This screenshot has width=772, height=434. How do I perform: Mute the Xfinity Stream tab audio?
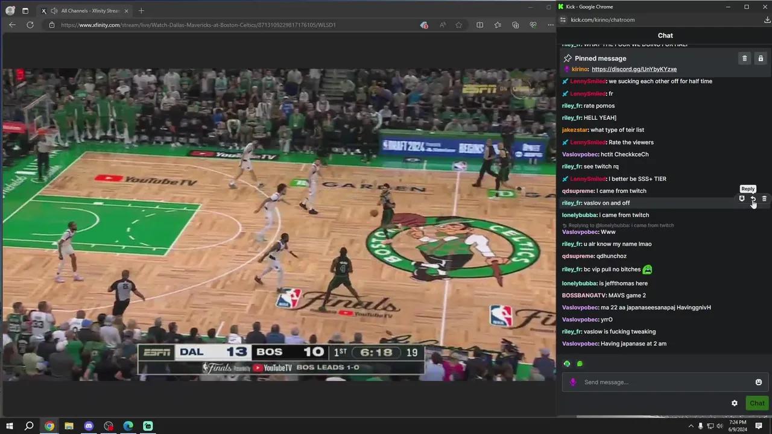point(54,11)
